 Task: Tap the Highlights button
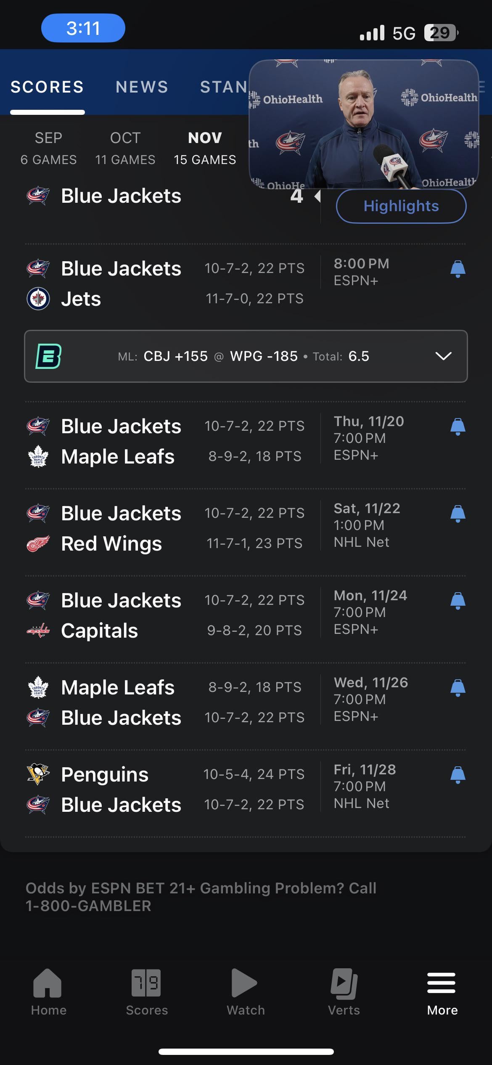pos(401,206)
